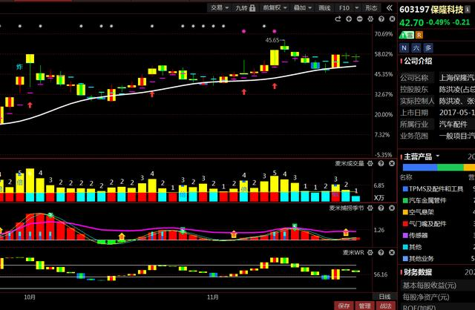Click the 汽车配件 industry value
The width and height of the screenshot is (475, 310).
point(453,124)
